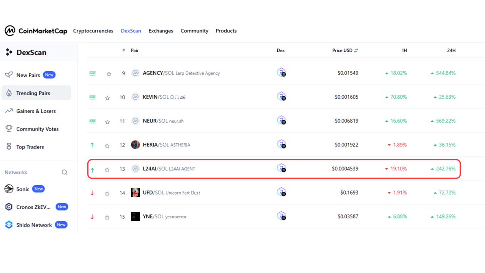Open the Community menu
Viewport: 485px width, 273px height.
click(x=194, y=31)
